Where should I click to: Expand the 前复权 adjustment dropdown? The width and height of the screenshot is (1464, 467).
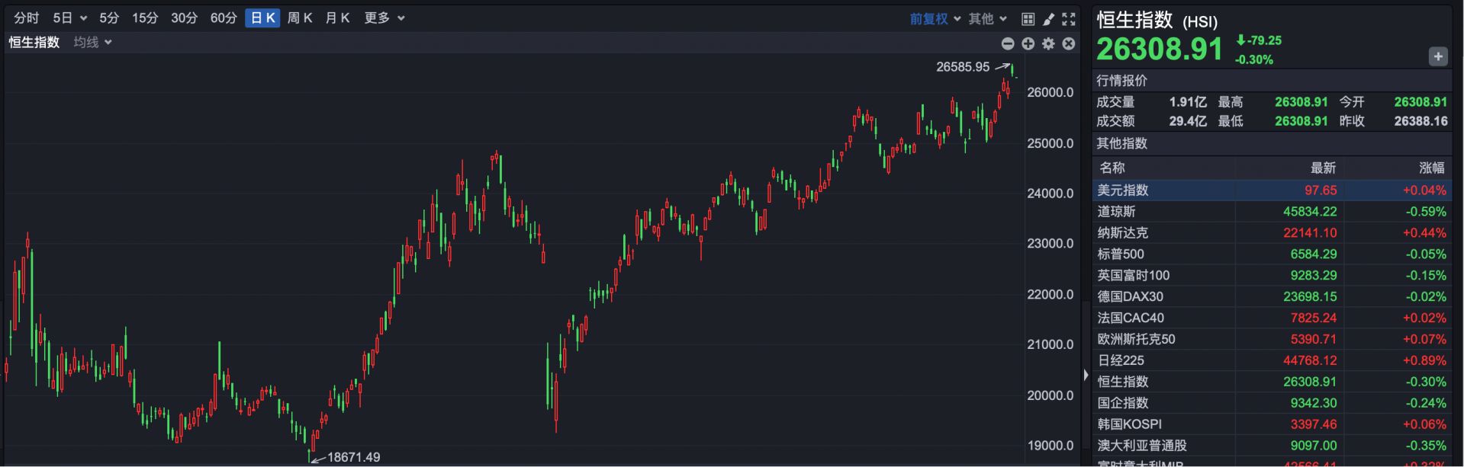(935, 19)
